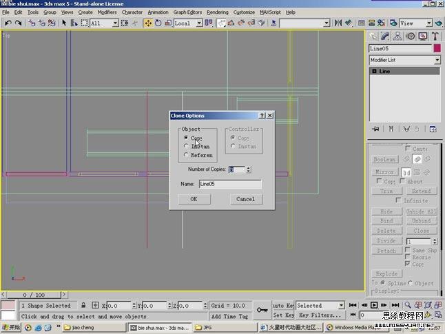Click the Play Animation button
Viewport: 445px width, 334px height.
click(x=374, y=305)
